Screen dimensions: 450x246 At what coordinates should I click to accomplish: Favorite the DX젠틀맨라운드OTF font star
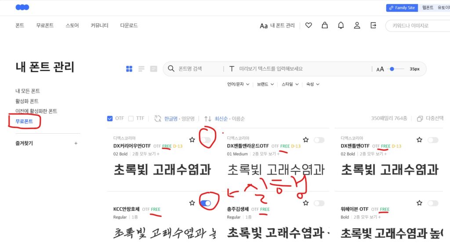point(306,140)
